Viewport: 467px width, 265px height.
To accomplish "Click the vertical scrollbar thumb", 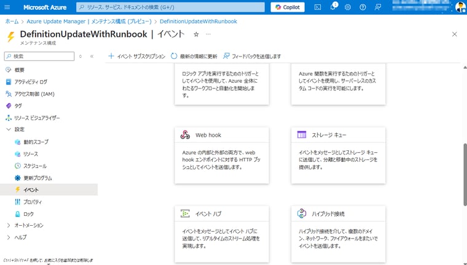I will click(x=465, y=175).
